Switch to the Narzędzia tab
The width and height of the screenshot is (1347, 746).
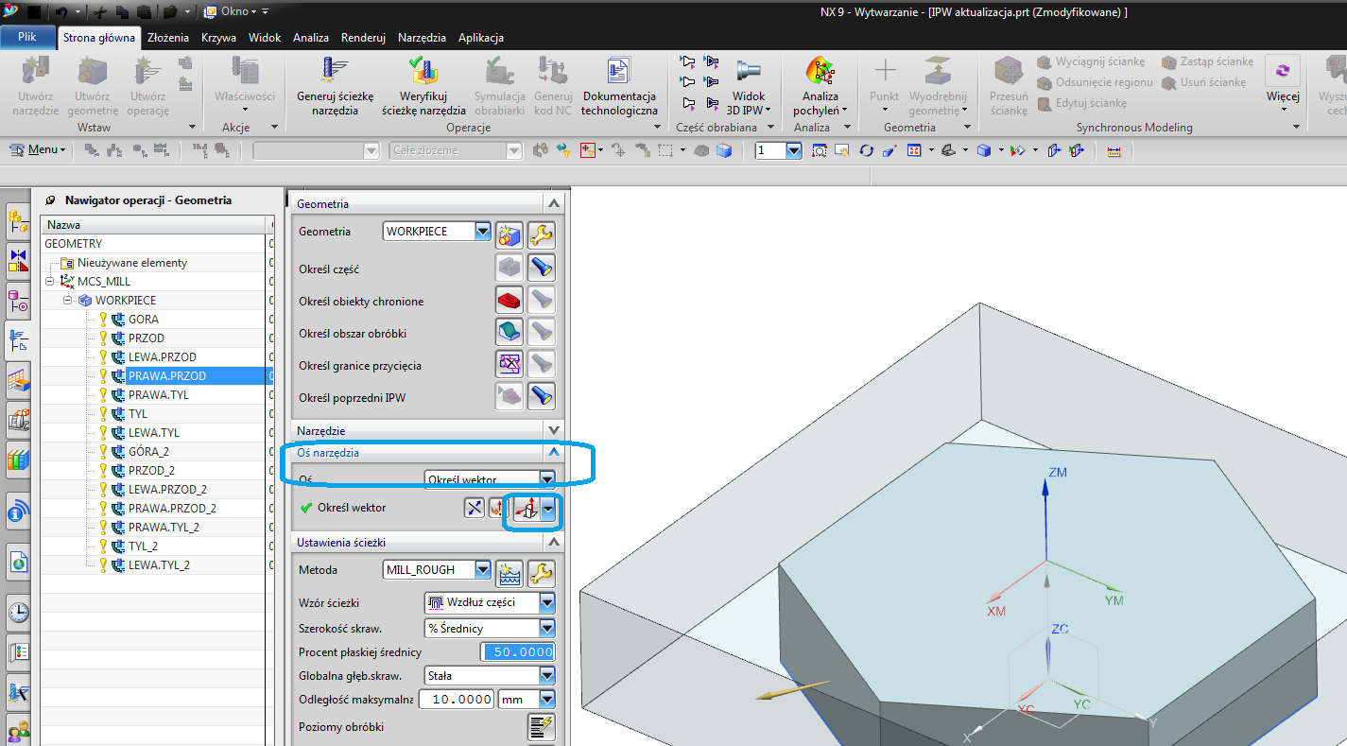click(x=422, y=38)
